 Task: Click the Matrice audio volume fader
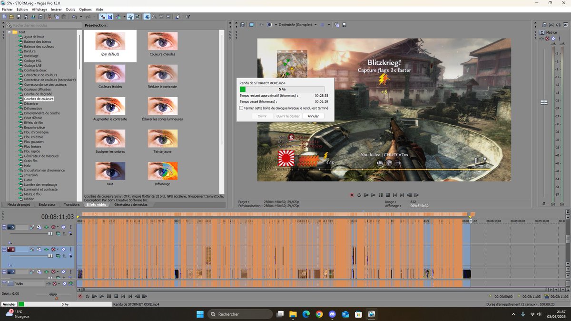pyautogui.click(x=544, y=102)
